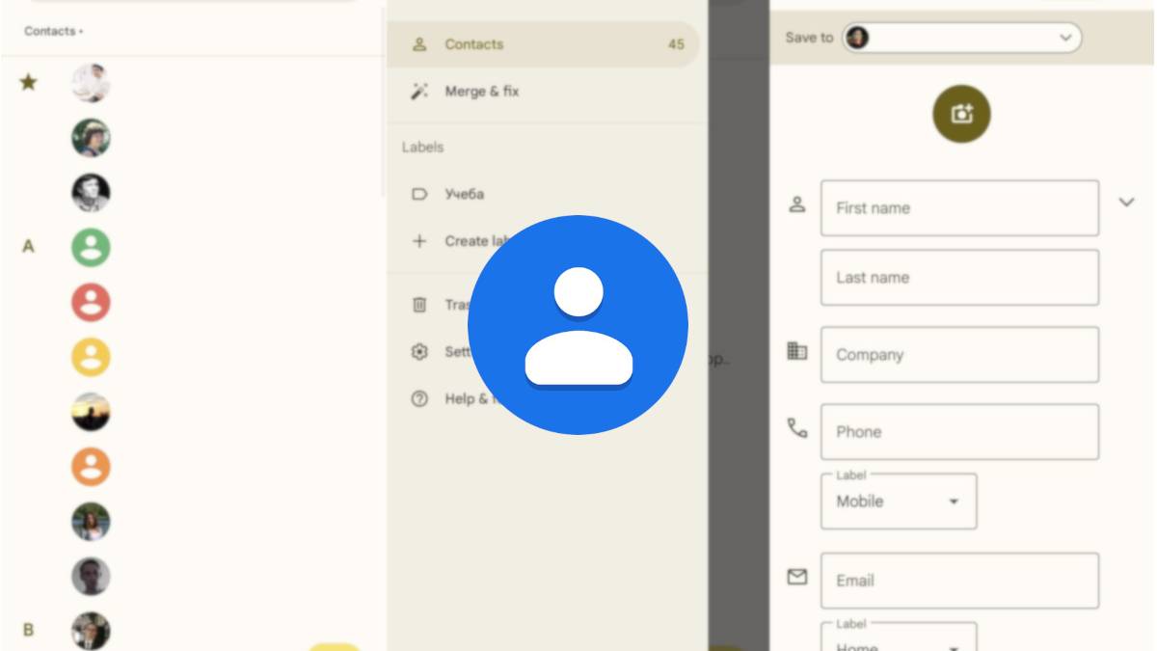
Task: Click the Trash bin icon
Action: (x=419, y=305)
